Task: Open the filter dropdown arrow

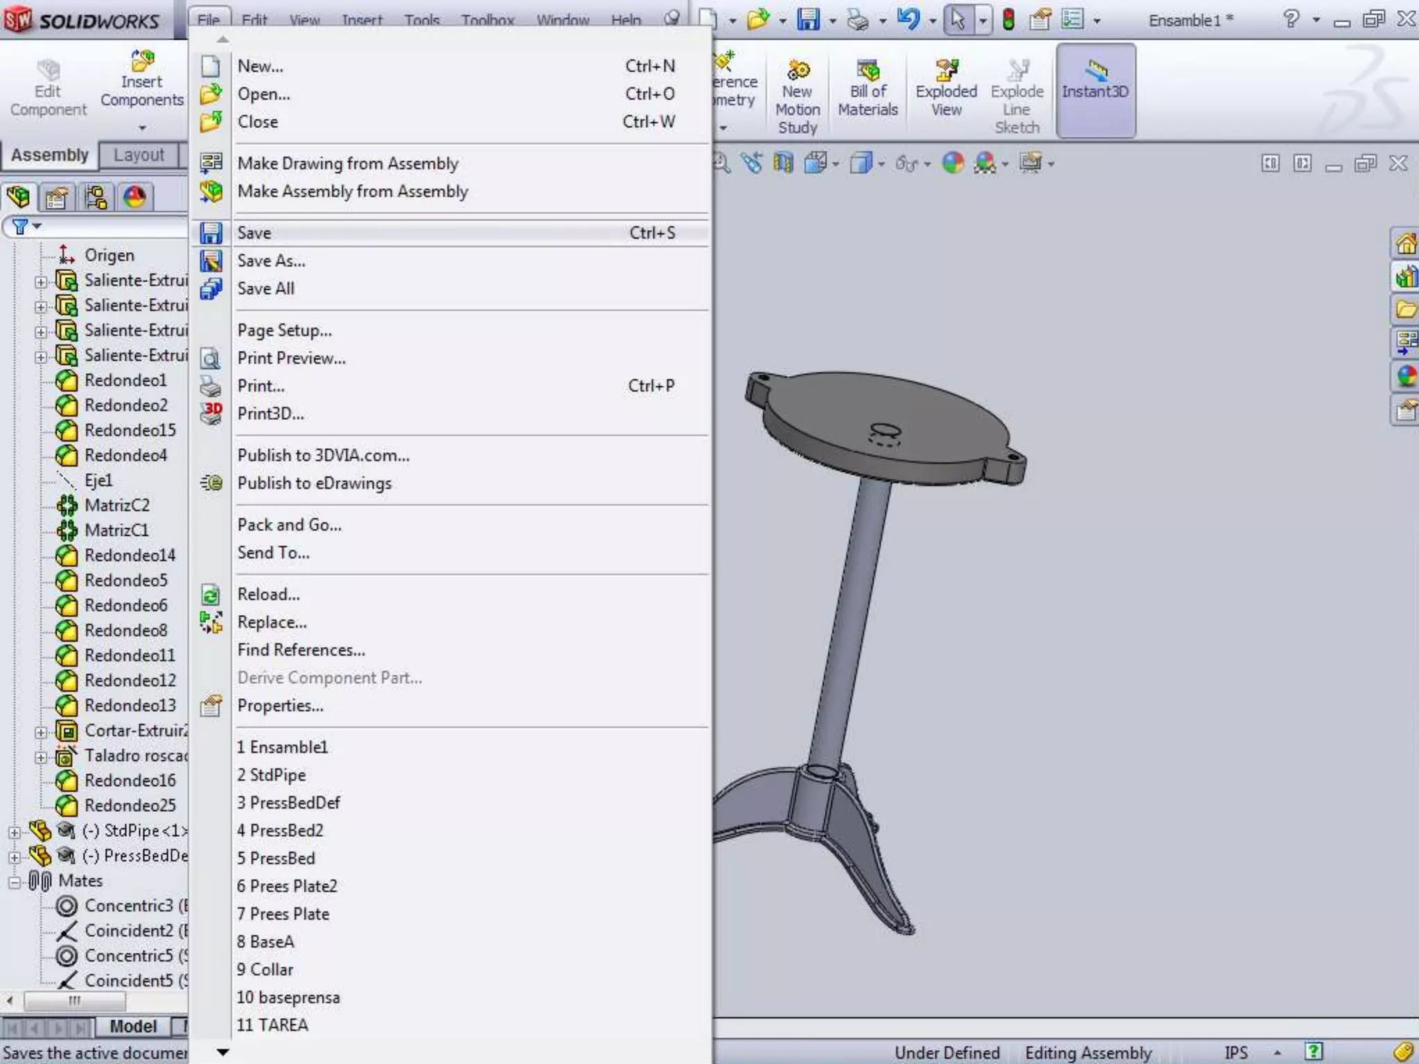Action: [37, 227]
